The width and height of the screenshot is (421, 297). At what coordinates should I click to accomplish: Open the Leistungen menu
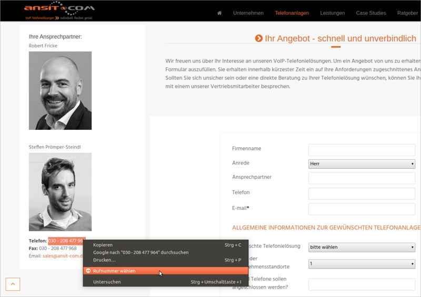tap(333, 13)
